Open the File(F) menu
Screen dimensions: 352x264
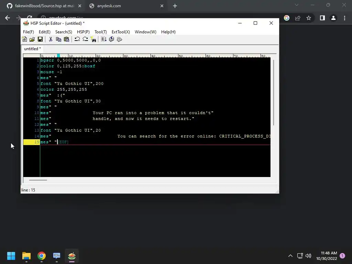click(29, 32)
